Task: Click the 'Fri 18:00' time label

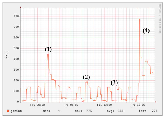Action: (138, 105)
